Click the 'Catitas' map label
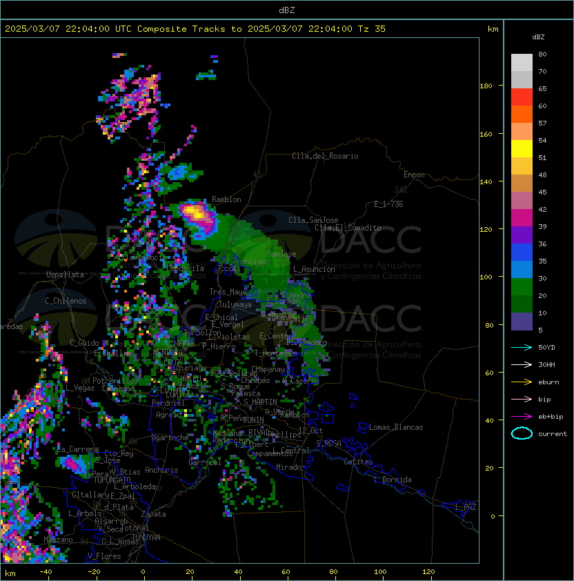Viewport: 574px width, 581px height. pos(358,462)
